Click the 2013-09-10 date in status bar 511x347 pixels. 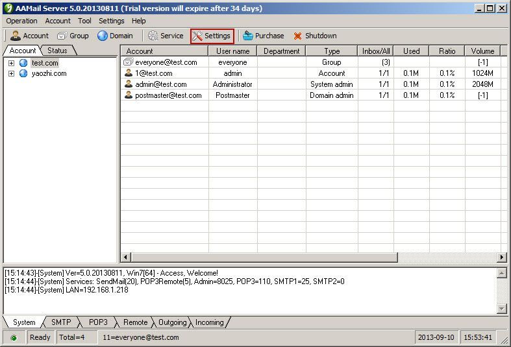pos(436,337)
